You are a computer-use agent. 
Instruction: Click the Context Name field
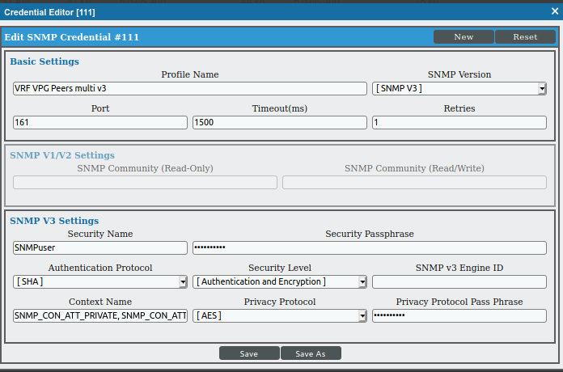(100, 316)
